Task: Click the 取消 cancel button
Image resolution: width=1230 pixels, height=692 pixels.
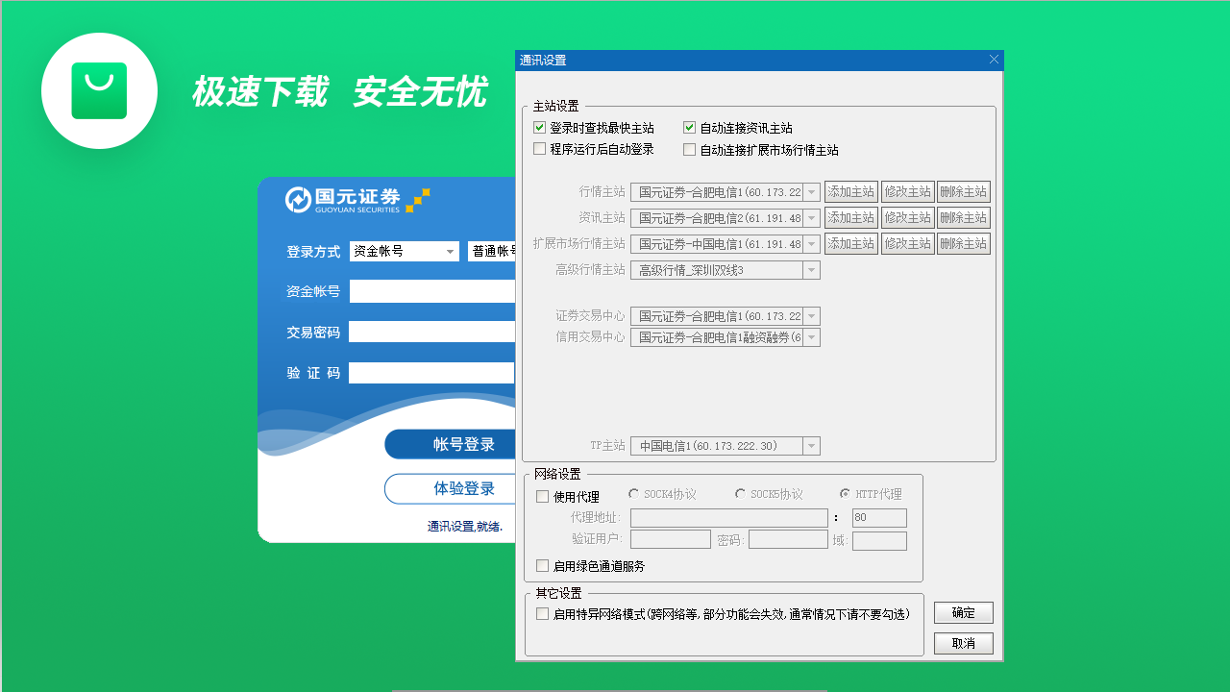Action: click(963, 643)
